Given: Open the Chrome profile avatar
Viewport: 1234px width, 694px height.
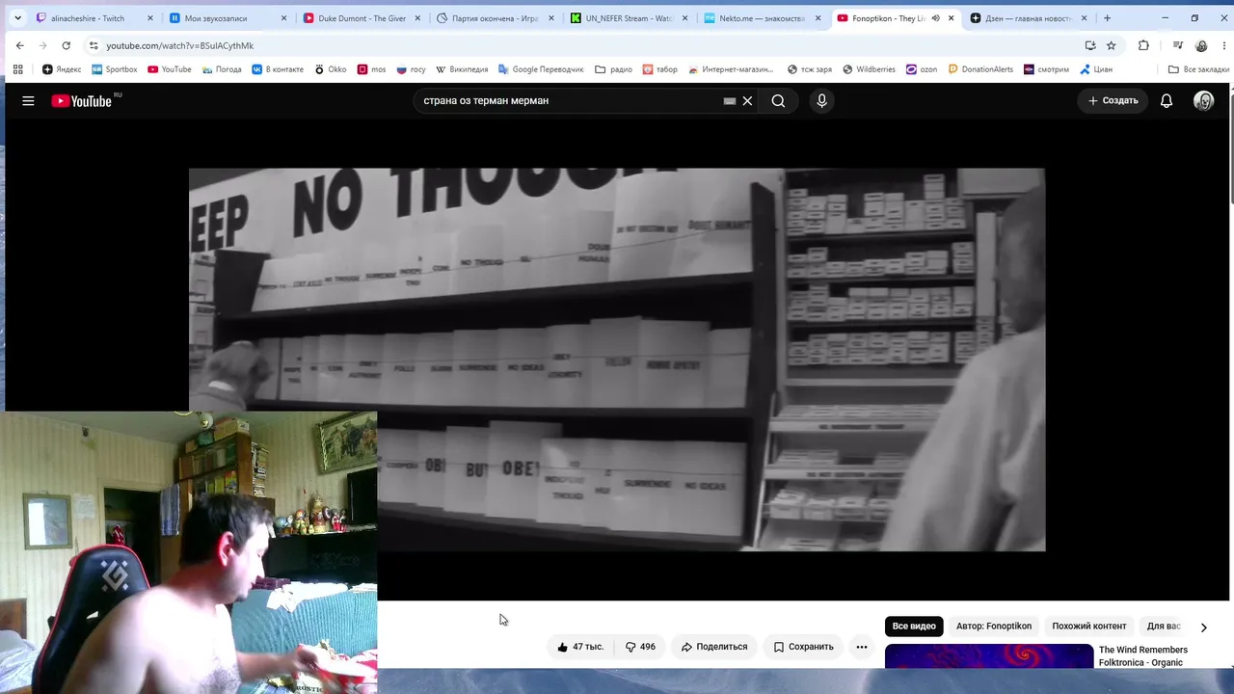Looking at the screenshot, I should [x=1201, y=45].
